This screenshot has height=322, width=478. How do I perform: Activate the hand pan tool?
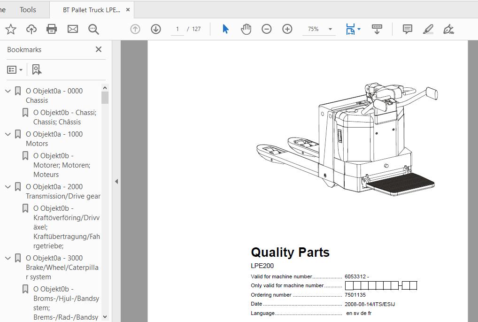(246, 29)
